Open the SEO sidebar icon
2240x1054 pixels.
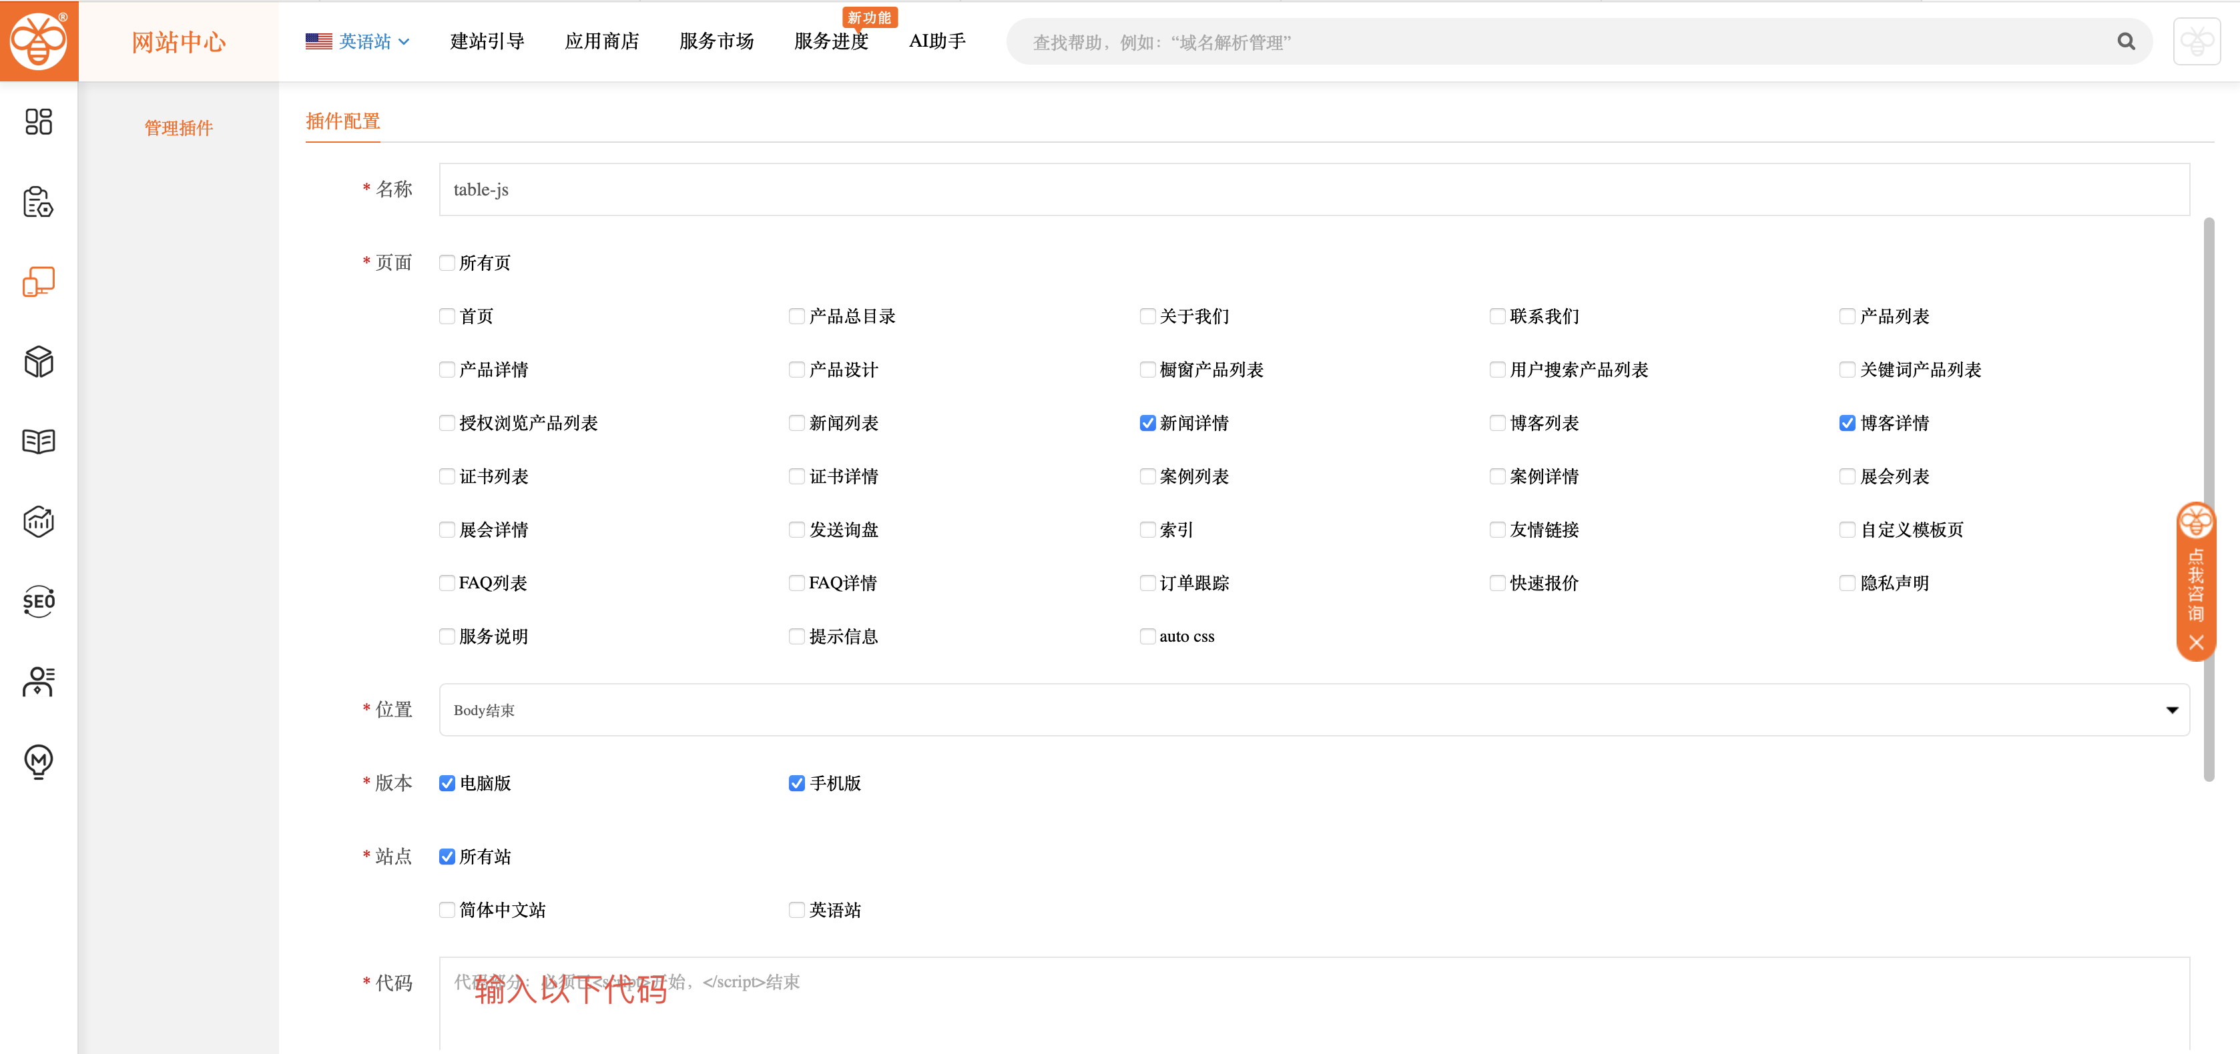tap(38, 601)
